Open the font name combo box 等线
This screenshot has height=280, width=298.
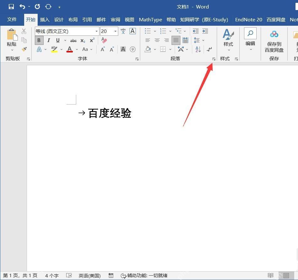67,31
